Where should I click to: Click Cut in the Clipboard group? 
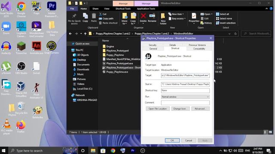[x=103, y=14]
